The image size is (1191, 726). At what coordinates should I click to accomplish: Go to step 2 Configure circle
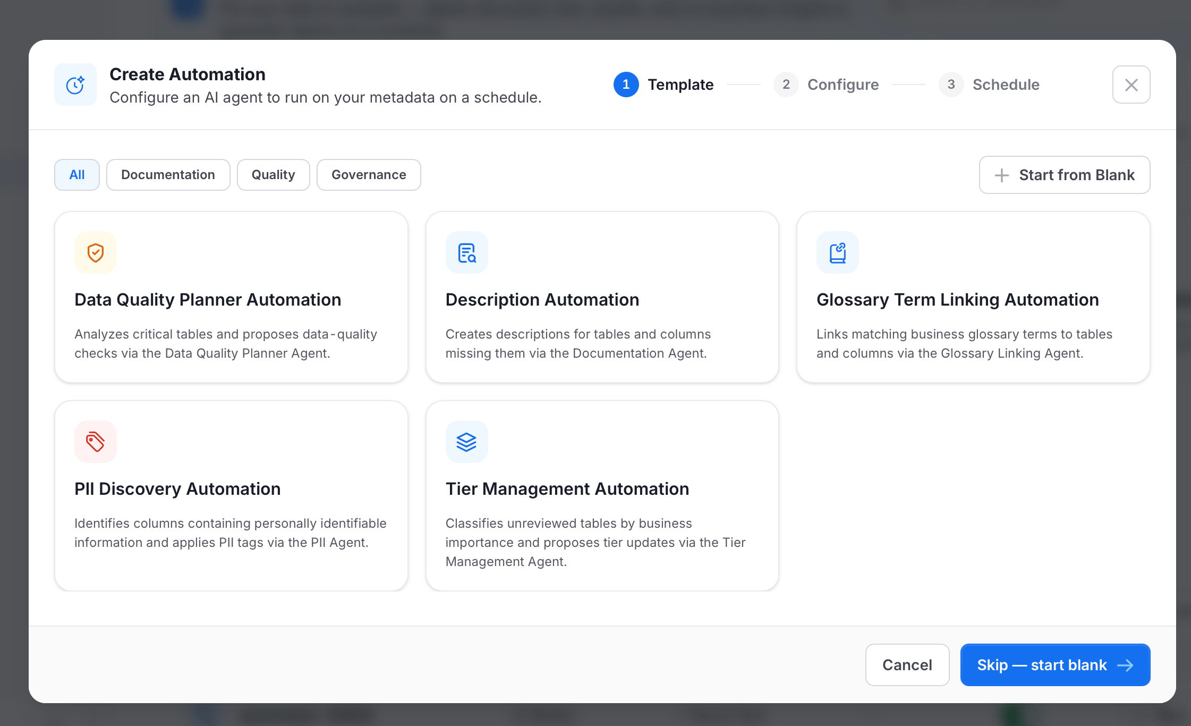[x=786, y=85]
